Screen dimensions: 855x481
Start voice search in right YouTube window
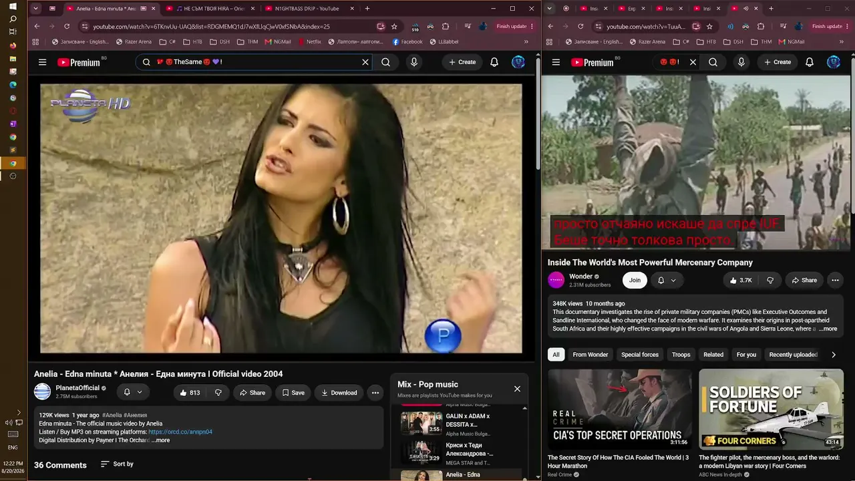pos(741,62)
